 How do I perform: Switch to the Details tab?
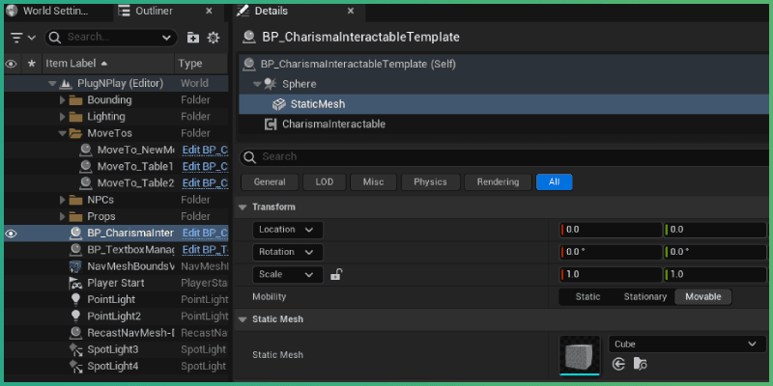[x=272, y=11]
